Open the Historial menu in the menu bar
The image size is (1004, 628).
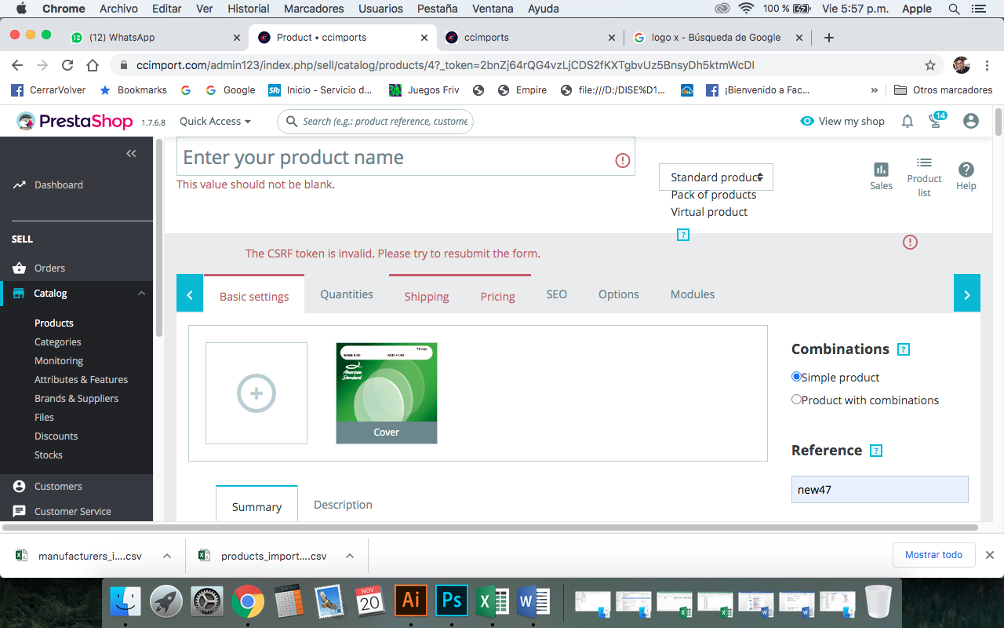pos(249,9)
